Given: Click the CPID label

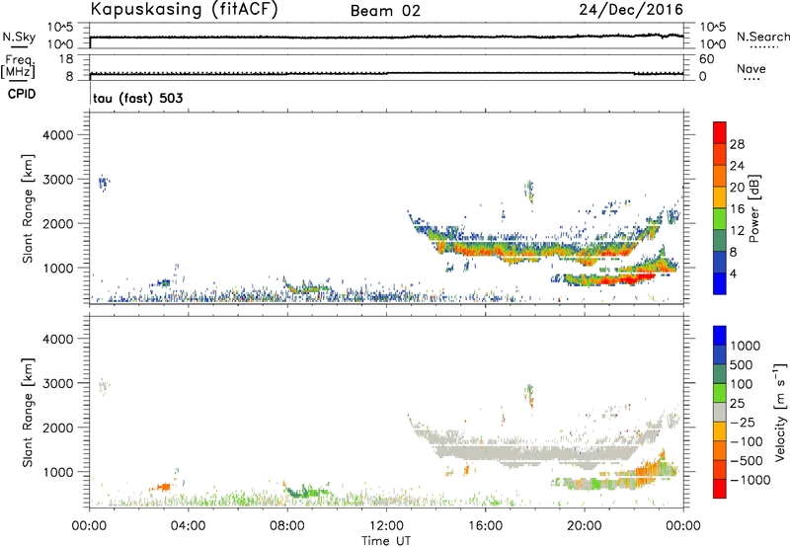Looking at the screenshot, I should 22,94.
